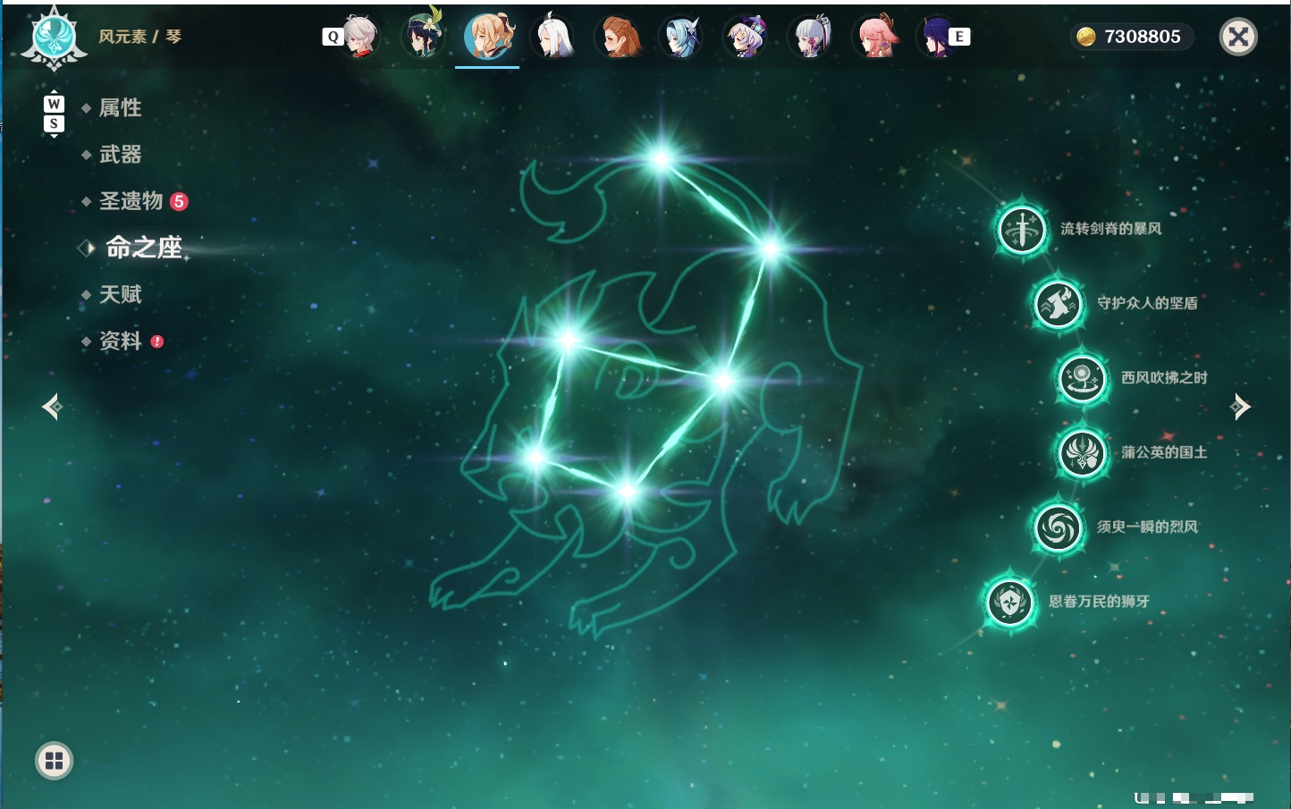Select the 恩眷万民的狮牙 constellation icon
The width and height of the screenshot is (1291, 809).
(x=1010, y=602)
